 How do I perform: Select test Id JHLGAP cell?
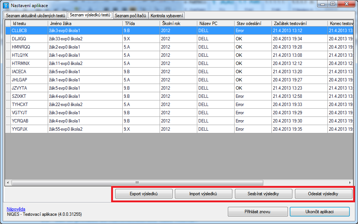pyautogui.click(x=29, y=80)
